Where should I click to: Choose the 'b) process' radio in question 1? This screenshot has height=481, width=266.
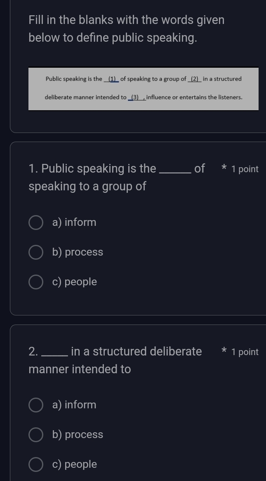pyautogui.click(x=36, y=252)
